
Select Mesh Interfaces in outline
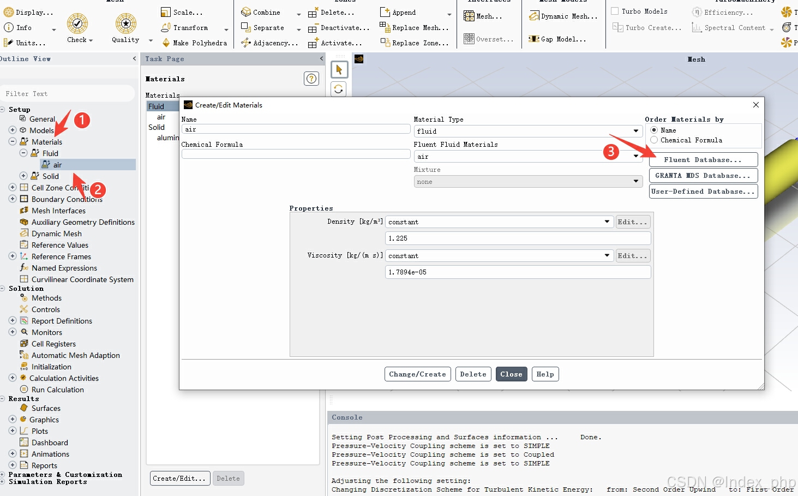click(58, 211)
